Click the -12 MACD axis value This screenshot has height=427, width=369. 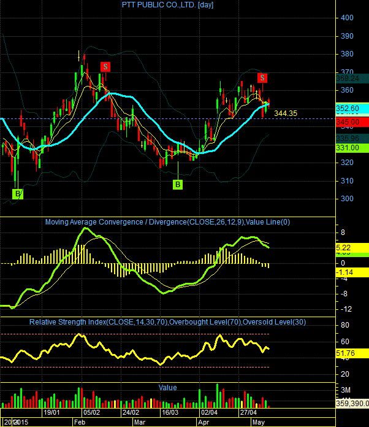coord(346,309)
